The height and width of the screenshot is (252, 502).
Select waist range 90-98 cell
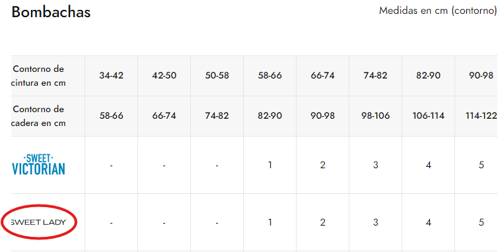tap(477, 76)
